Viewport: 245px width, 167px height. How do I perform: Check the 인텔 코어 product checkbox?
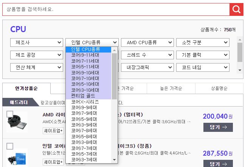pos(10,146)
